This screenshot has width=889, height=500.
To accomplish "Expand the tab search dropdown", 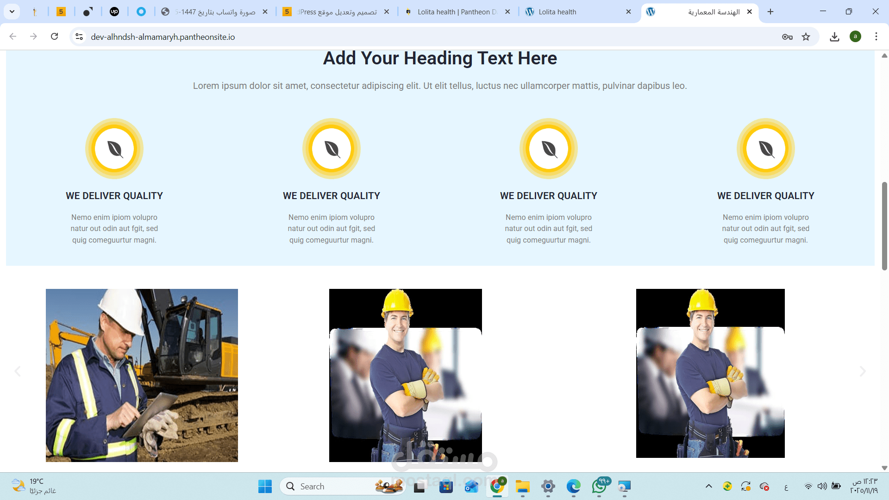I will (12, 12).
